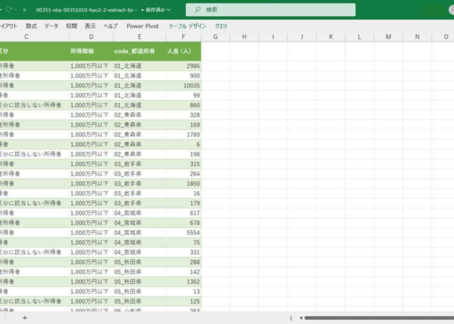
Task: Select cell with value 10035
Action: (x=184, y=85)
